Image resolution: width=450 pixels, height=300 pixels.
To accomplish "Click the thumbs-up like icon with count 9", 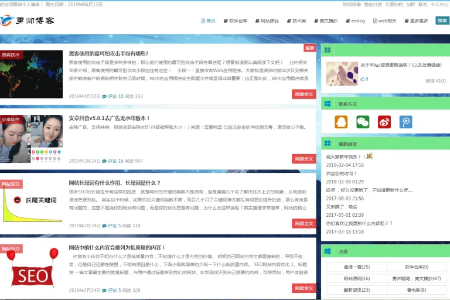I will pos(363,79).
